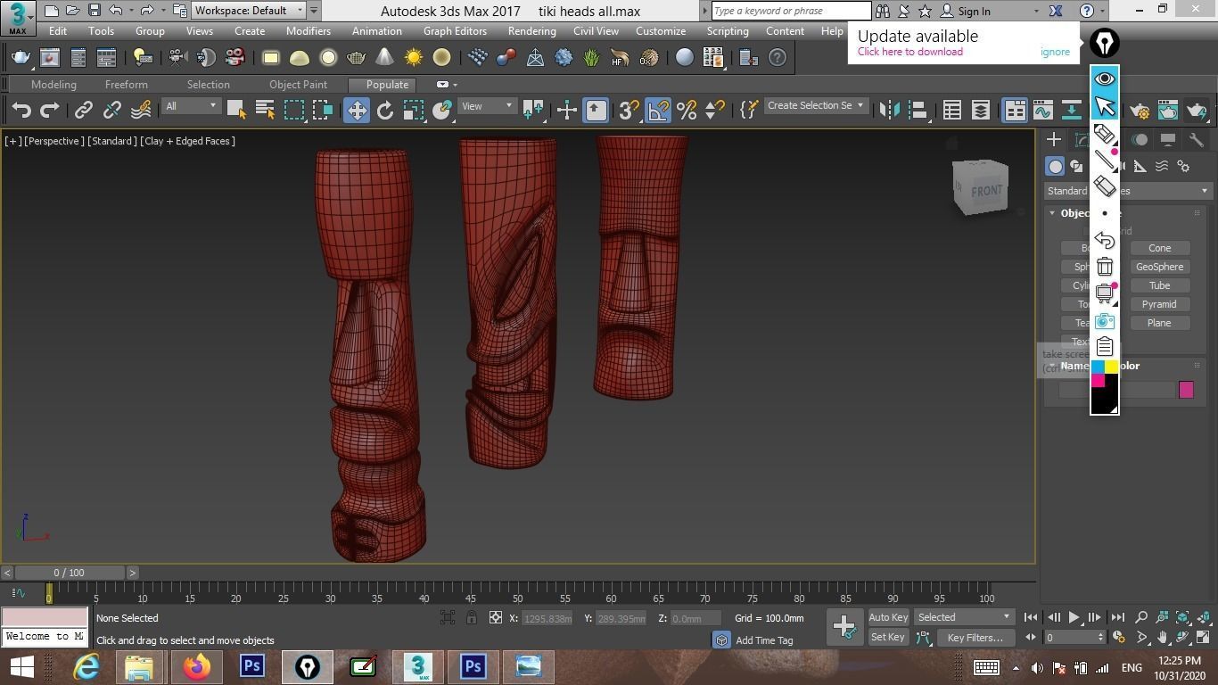Activate the Select Object tool
This screenshot has width=1218, height=685.
pos(236,110)
